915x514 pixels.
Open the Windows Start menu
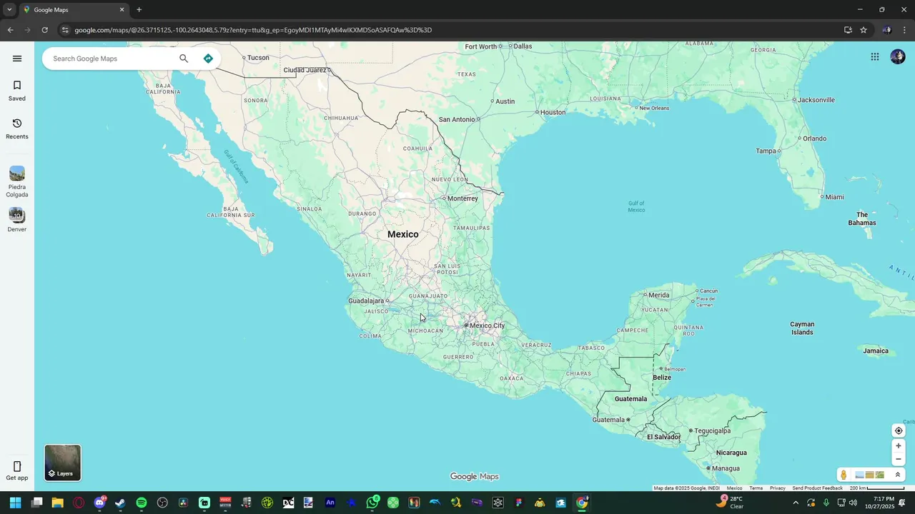pyautogui.click(x=15, y=503)
